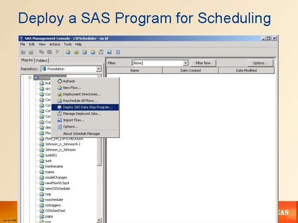
Task: Click the flow icon beside papa
Action: tap(42, 216)
